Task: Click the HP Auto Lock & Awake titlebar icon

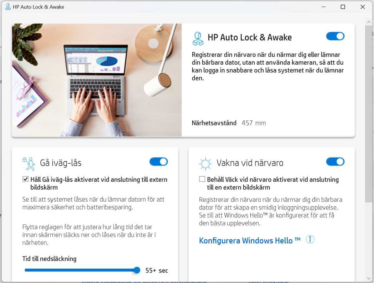Action: pyautogui.click(x=8, y=7)
